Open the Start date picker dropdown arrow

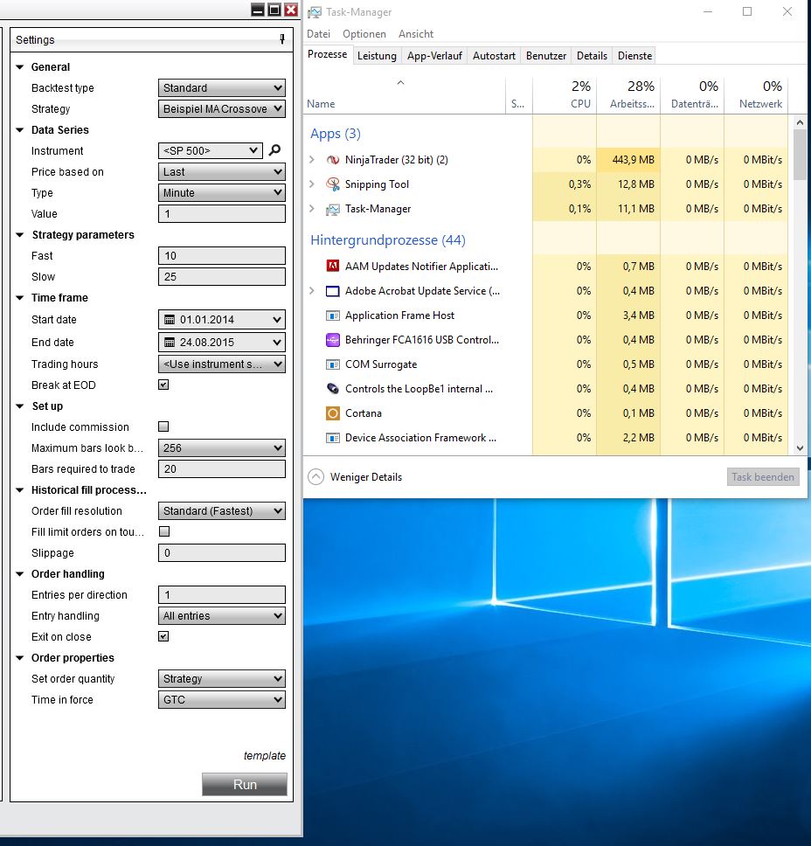tap(277, 319)
